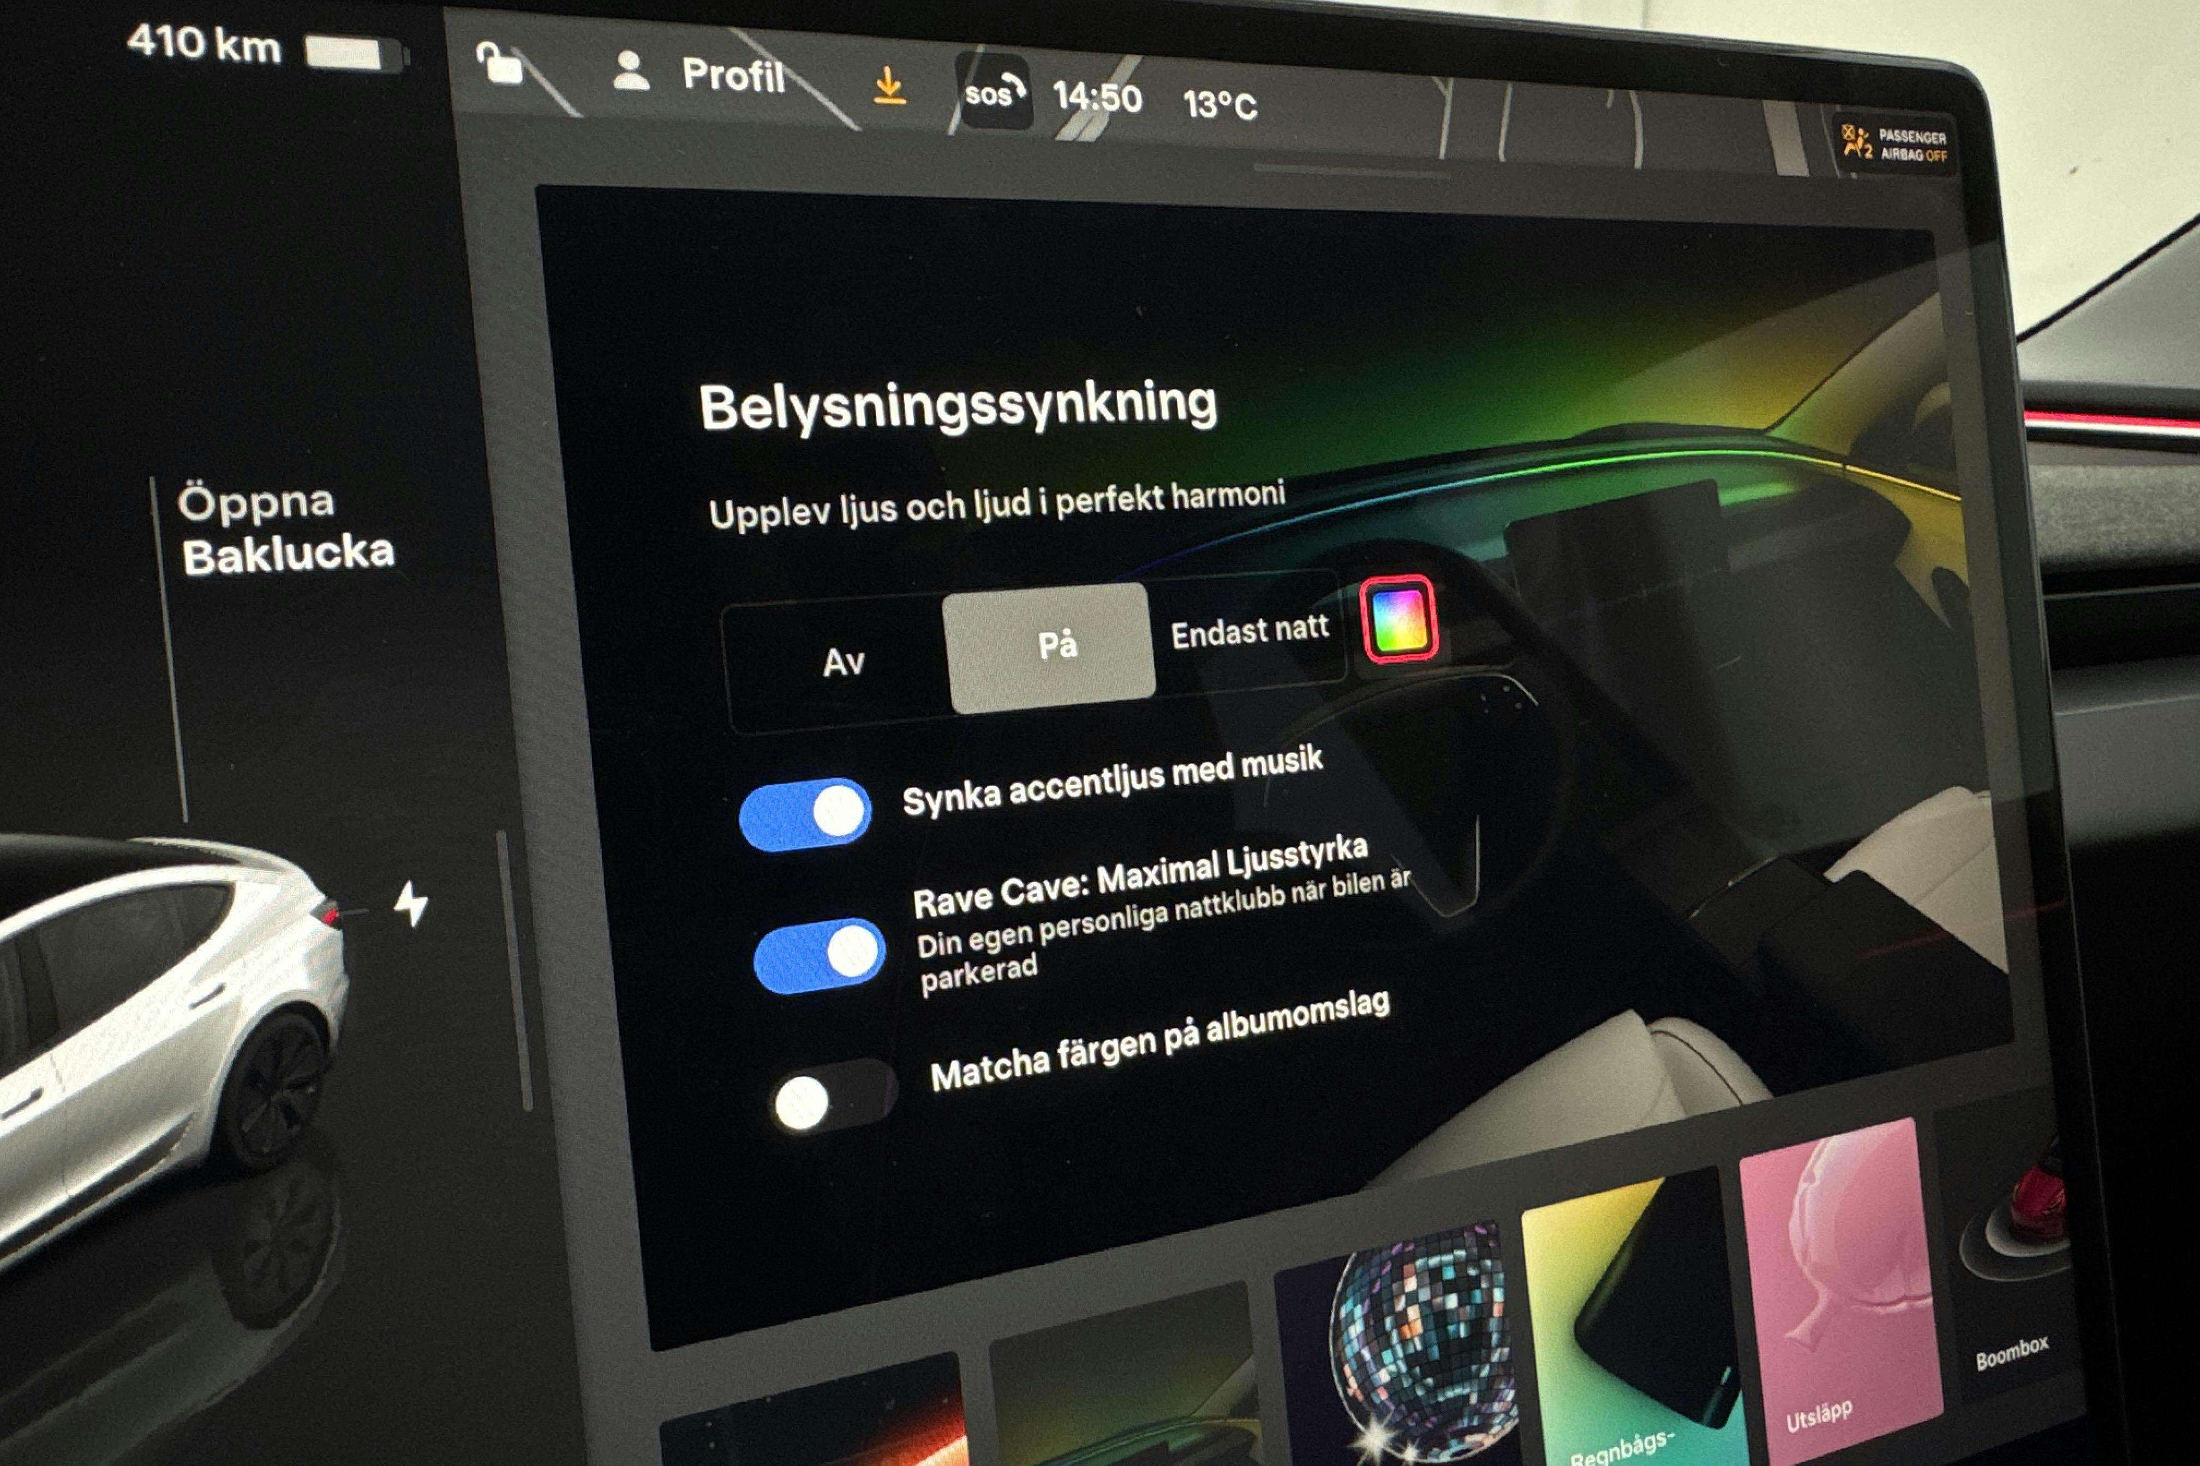Toggle Rave Cave Maximal Ljusstyrka switch
Viewport: 2200px width, 1466px height.
point(820,956)
